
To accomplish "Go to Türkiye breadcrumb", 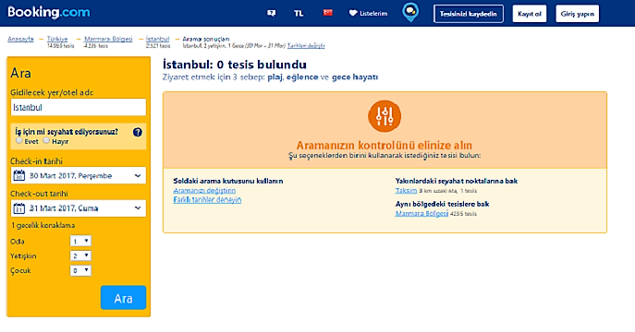I will 57,39.
